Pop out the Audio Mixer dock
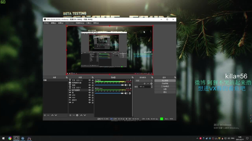This screenshot has width=252, height=141. tap(133, 77)
